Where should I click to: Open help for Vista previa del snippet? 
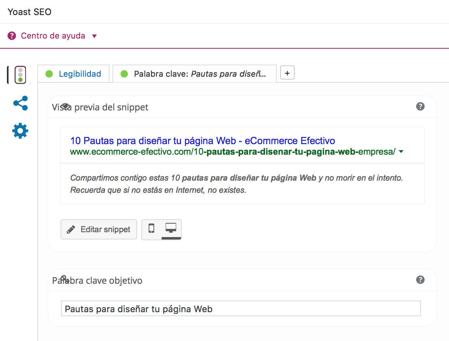point(420,106)
